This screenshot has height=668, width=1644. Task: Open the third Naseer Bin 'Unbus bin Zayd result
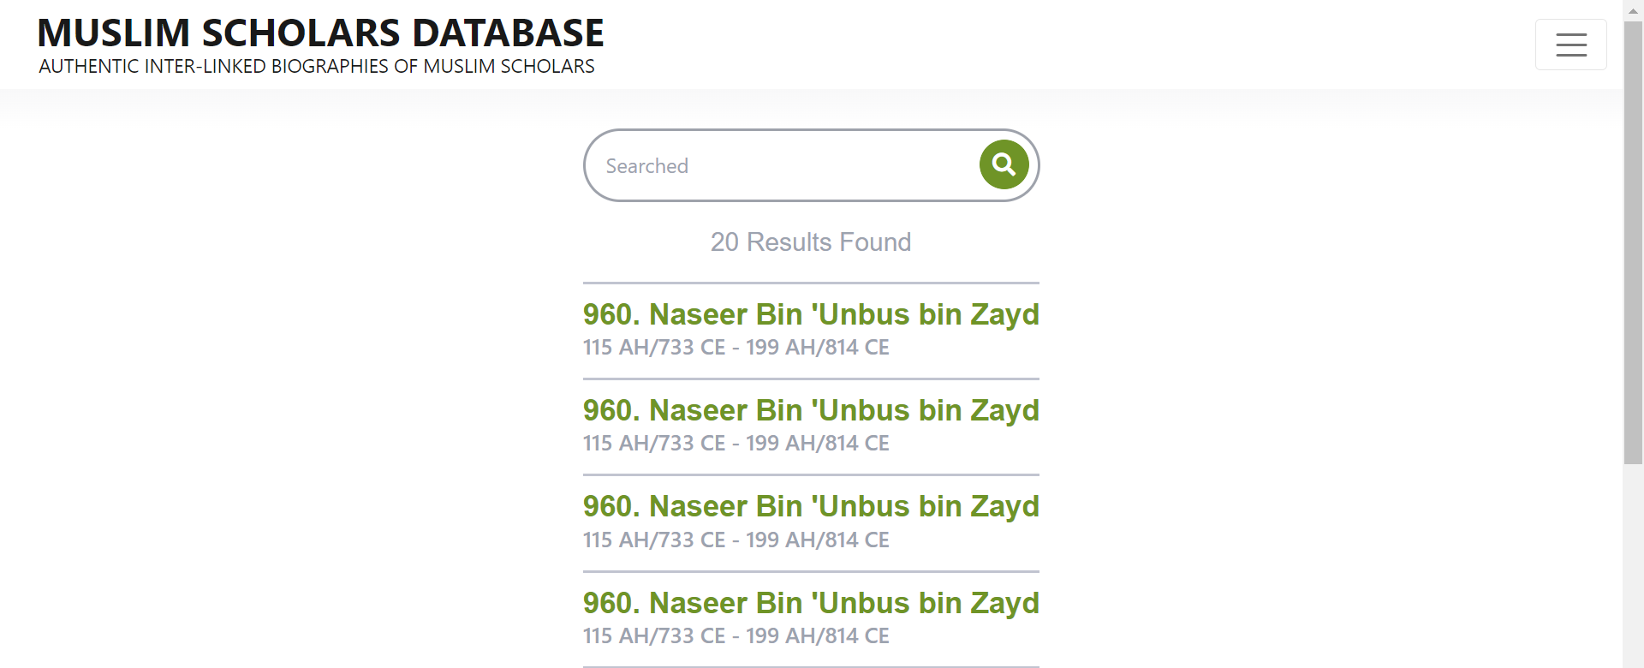pos(811,506)
